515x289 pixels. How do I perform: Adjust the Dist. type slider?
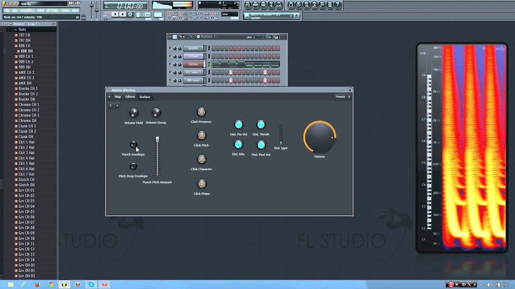pyautogui.click(x=281, y=135)
